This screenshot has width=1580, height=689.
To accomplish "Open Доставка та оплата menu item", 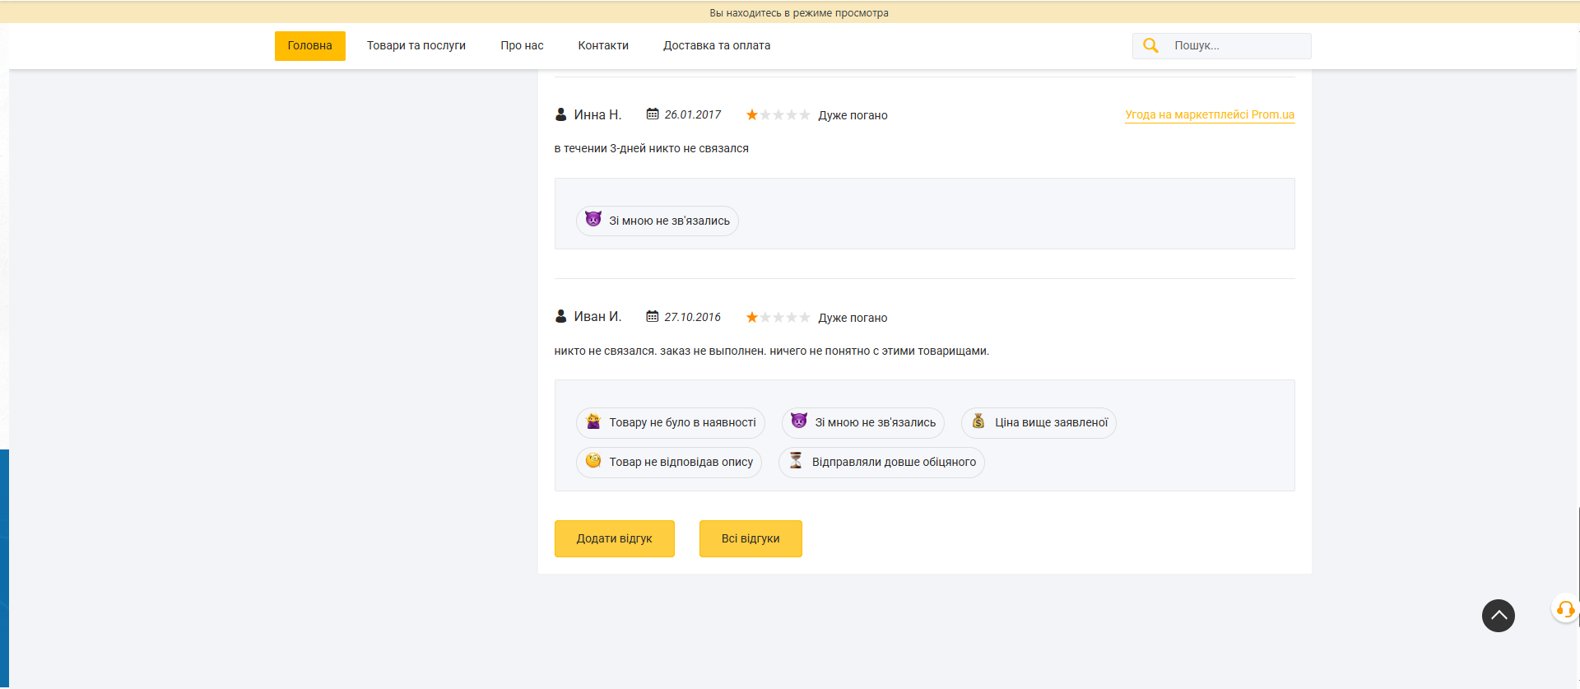I will (717, 46).
